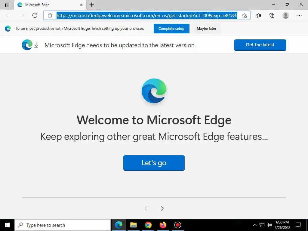View site info via the lock icon
Screen dimensions: 308x231
pyautogui.click(x=50, y=15)
